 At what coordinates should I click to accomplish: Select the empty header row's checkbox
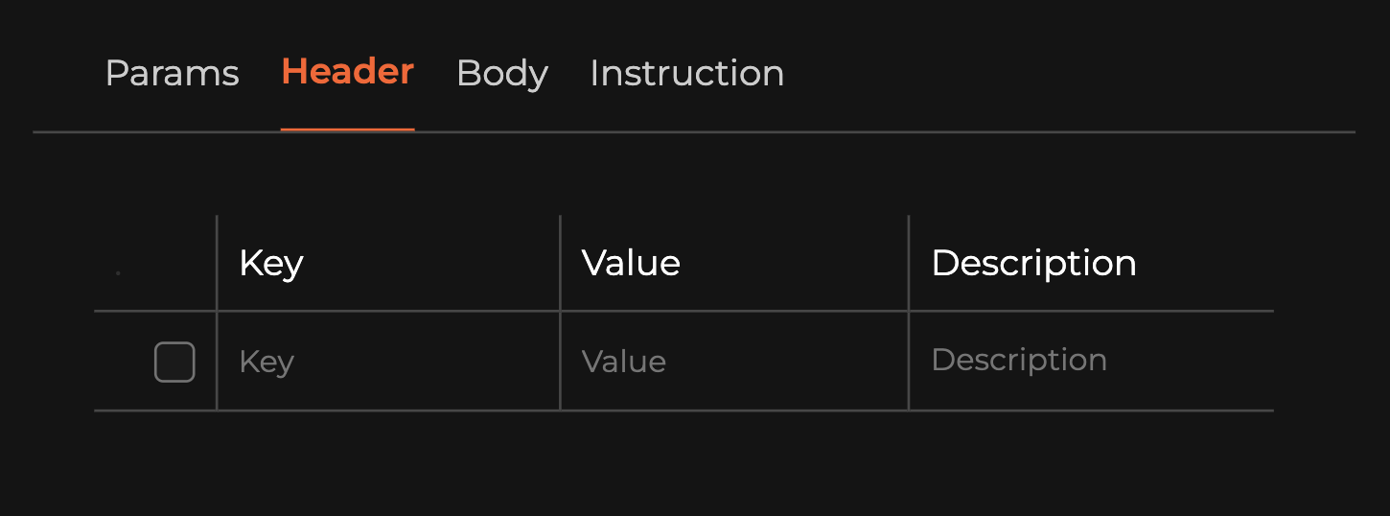[x=174, y=362]
